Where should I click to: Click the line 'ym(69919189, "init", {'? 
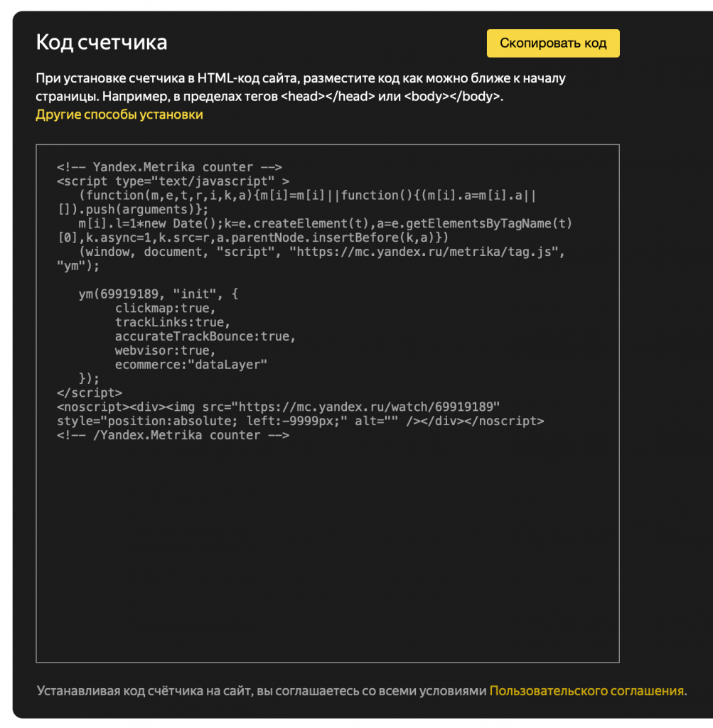(159, 294)
